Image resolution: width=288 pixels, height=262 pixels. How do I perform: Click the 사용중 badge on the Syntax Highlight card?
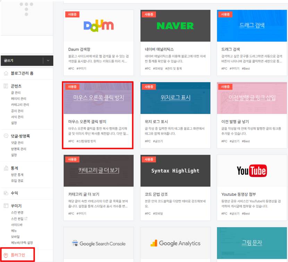pyautogui.click(x=149, y=159)
